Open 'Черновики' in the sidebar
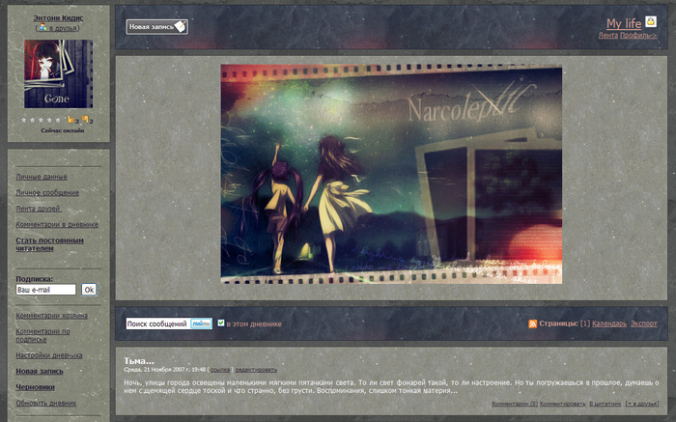676x422 pixels. pos(36,387)
